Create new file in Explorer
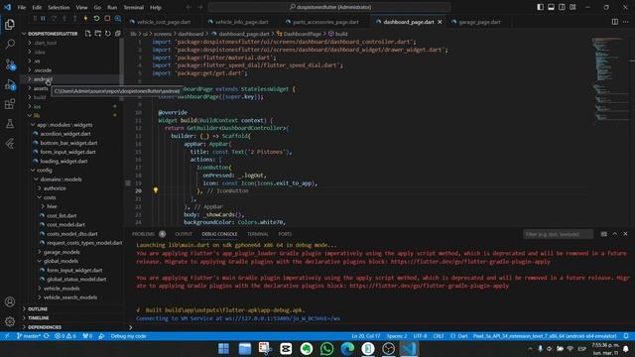 88,34
